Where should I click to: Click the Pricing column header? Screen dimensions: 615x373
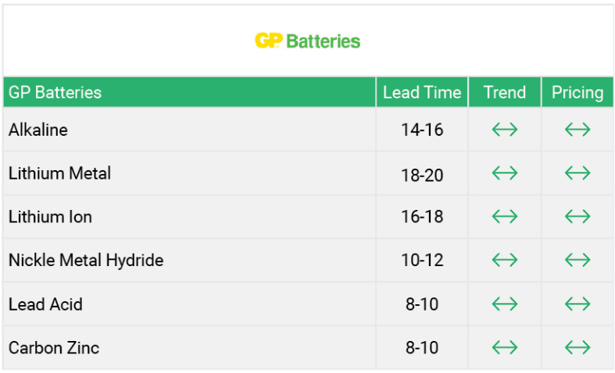pyautogui.click(x=577, y=92)
